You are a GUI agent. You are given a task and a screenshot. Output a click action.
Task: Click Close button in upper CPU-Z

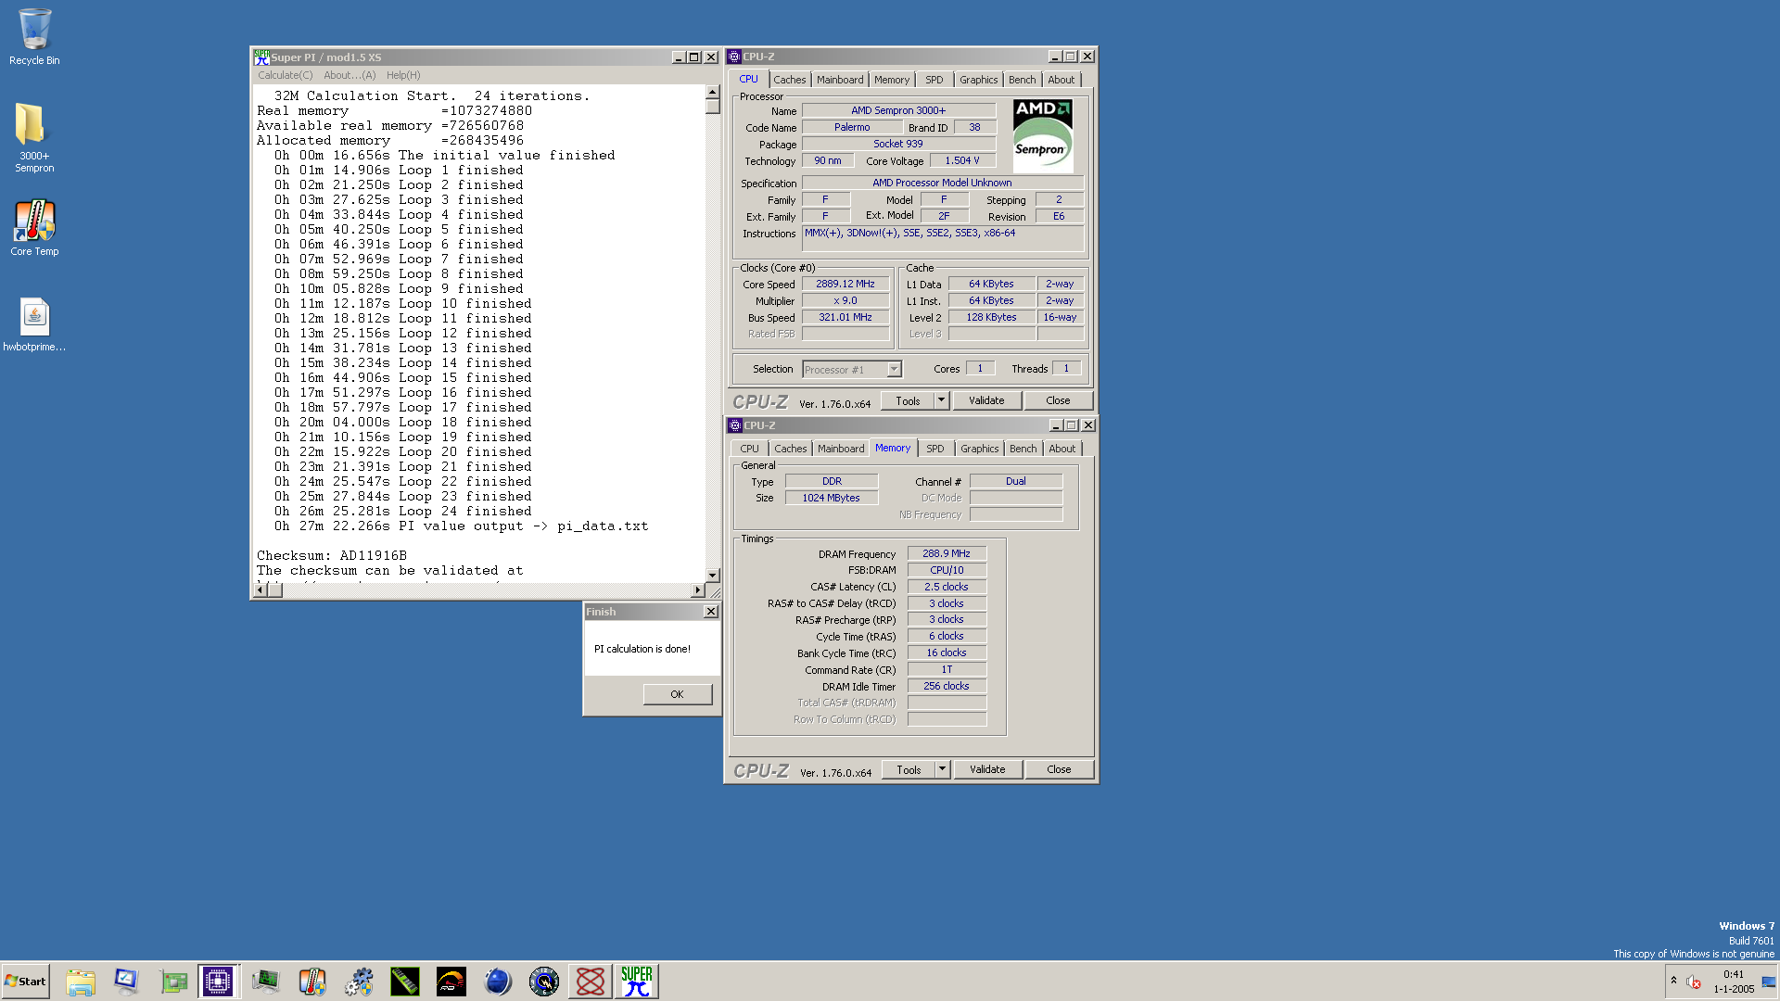(x=1058, y=400)
